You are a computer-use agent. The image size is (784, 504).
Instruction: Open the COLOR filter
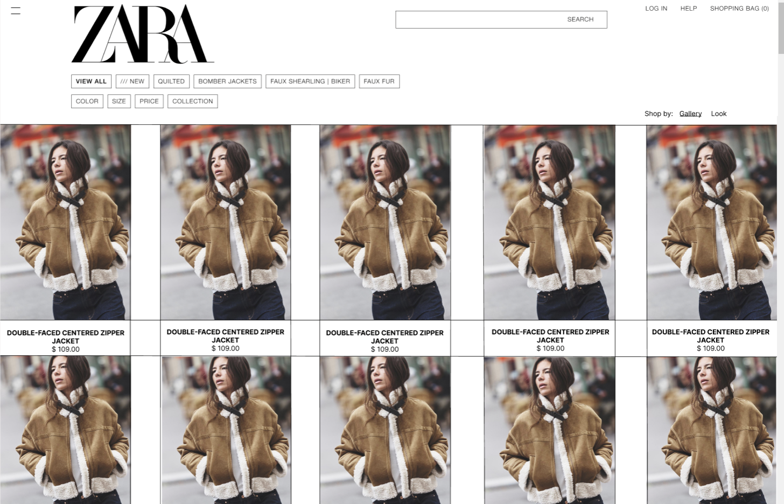click(87, 101)
